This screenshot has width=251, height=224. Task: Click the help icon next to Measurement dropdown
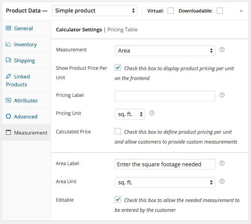(x=222, y=50)
